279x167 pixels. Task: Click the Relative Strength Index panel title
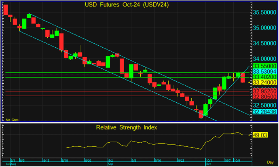[x=127, y=128]
